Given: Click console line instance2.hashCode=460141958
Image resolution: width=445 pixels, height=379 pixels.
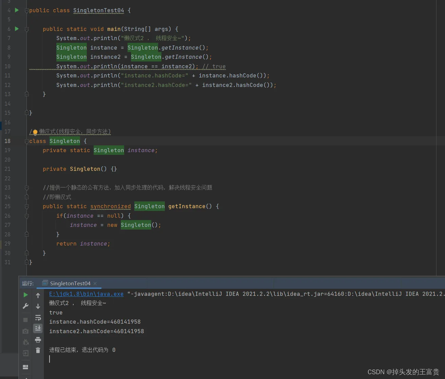Looking at the screenshot, I should coord(97,331).
